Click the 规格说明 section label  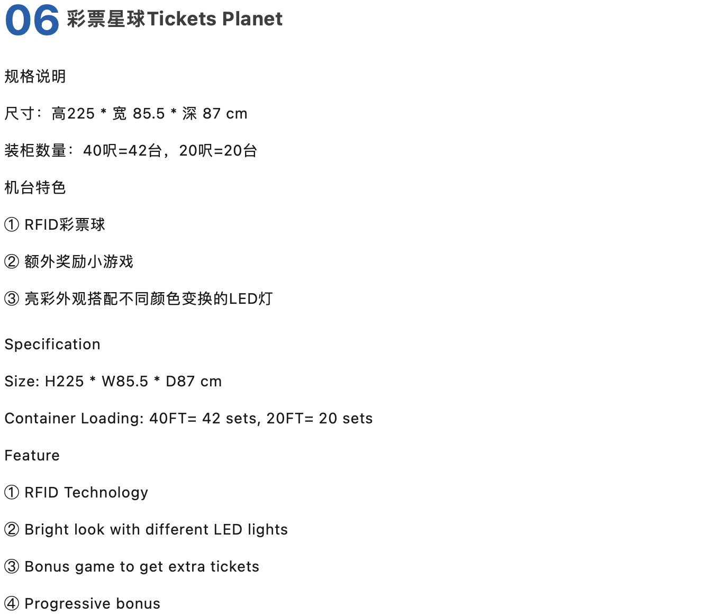[35, 76]
